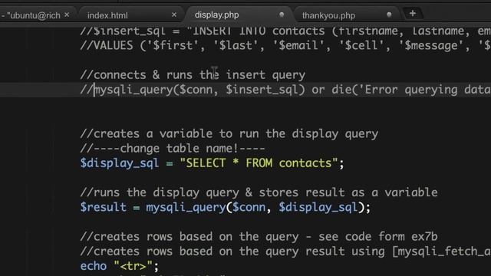Add a new tab with plus button
Screen dimensions: 491x276
[x=413, y=14]
